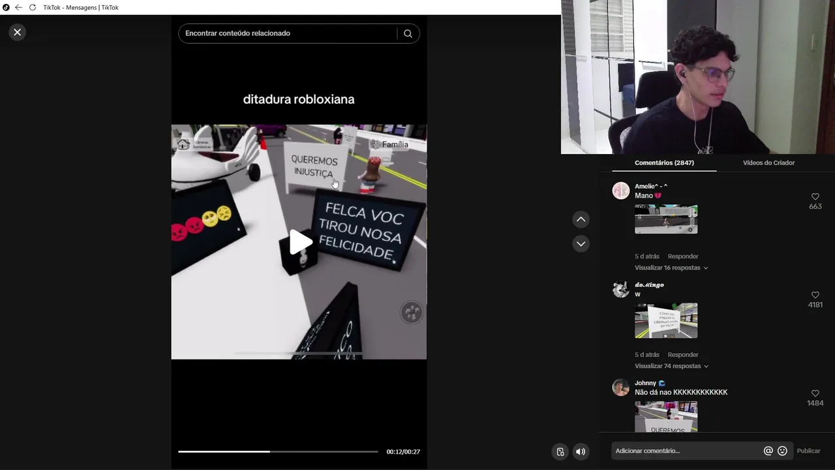
Task: Switch to Vídeos do Criador tab
Action: (768, 163)
